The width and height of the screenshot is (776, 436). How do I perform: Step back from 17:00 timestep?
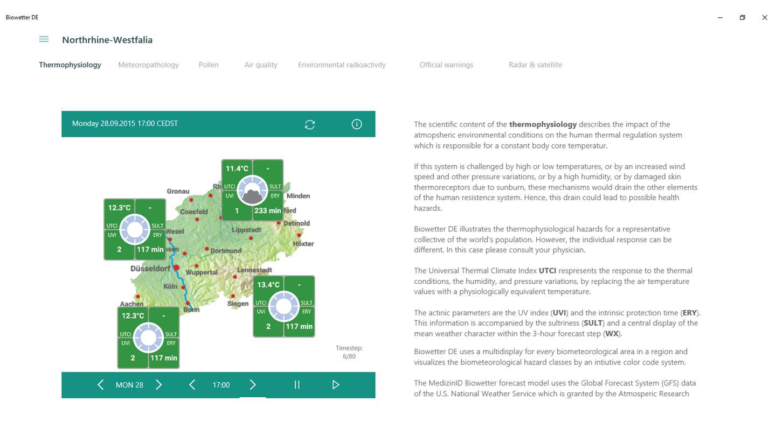click(x=192, y=385)
